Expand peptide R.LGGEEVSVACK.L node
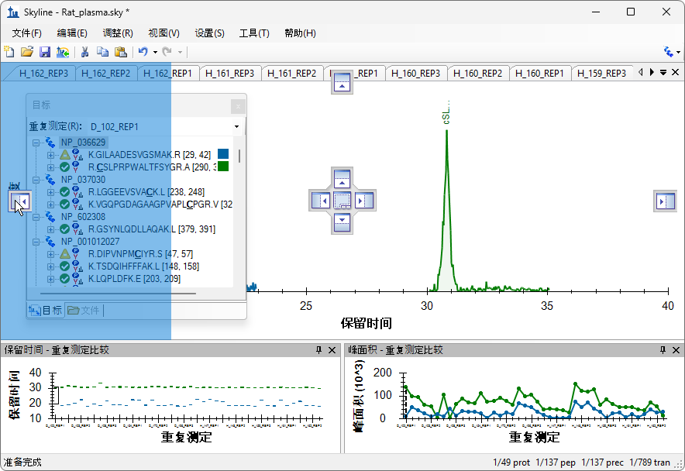 point(51,192)
